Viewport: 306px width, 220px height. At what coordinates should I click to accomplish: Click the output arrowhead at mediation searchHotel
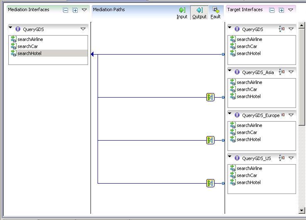point(92,54)
